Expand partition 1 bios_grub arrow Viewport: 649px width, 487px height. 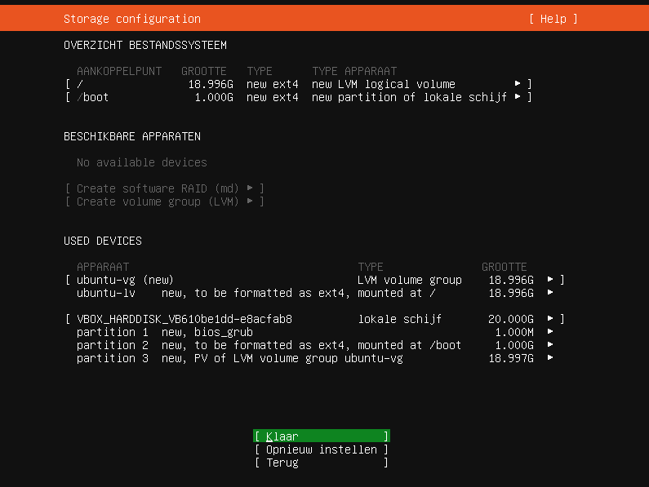pos(550,332)
